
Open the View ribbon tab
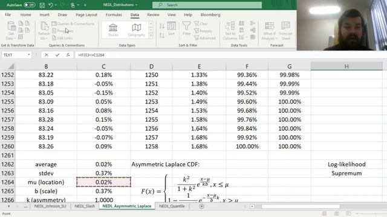(172, 14)
